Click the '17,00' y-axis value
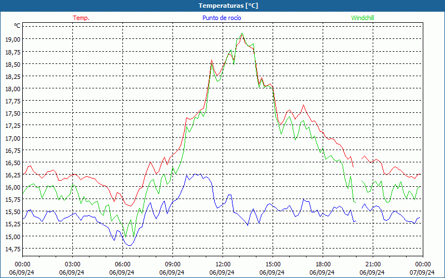 click(x=13, y=138)
